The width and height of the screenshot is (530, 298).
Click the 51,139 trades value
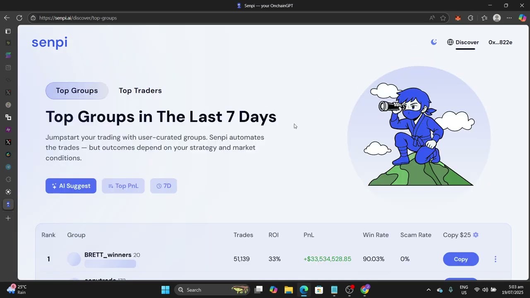[x=241, y=259]
